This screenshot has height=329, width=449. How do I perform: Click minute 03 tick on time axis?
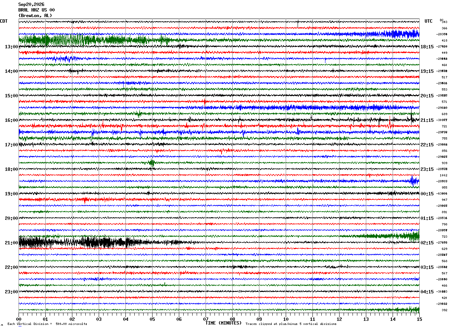[x=99, y=319]
